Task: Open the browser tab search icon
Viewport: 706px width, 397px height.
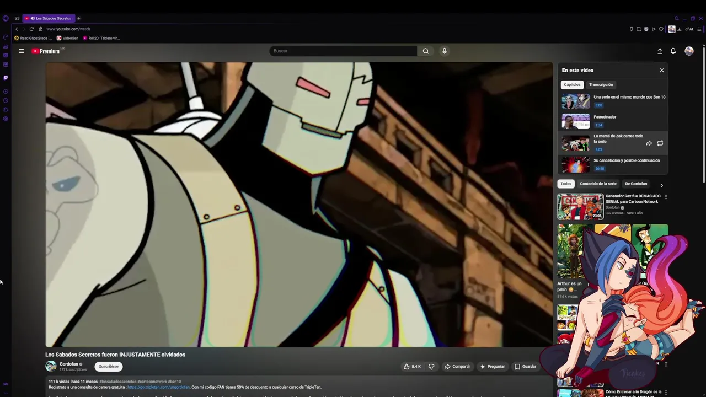Action: (x=677, y=18)
